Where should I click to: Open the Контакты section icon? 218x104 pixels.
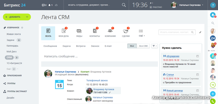pyautogui.click(x=95, y=31)
